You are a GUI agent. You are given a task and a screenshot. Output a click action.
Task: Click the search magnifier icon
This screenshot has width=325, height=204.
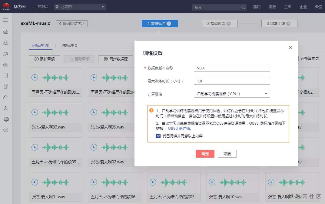[x=243, y=7]
